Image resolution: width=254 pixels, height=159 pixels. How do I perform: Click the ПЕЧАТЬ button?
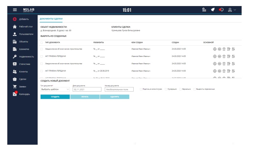click(85, 97)
